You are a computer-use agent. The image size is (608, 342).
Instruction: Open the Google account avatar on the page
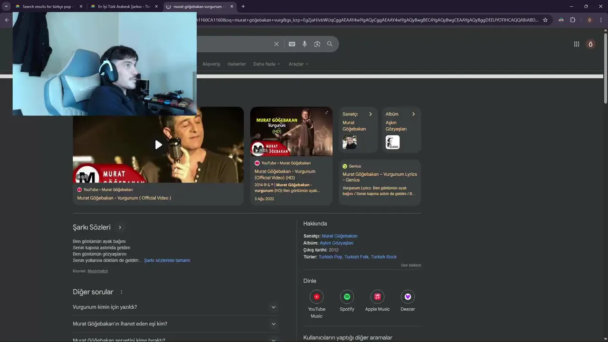click(x=590, y=44)
